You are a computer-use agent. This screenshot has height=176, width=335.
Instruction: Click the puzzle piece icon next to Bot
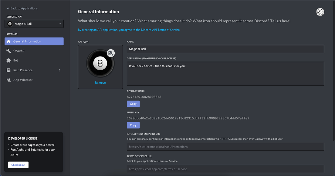8,60
